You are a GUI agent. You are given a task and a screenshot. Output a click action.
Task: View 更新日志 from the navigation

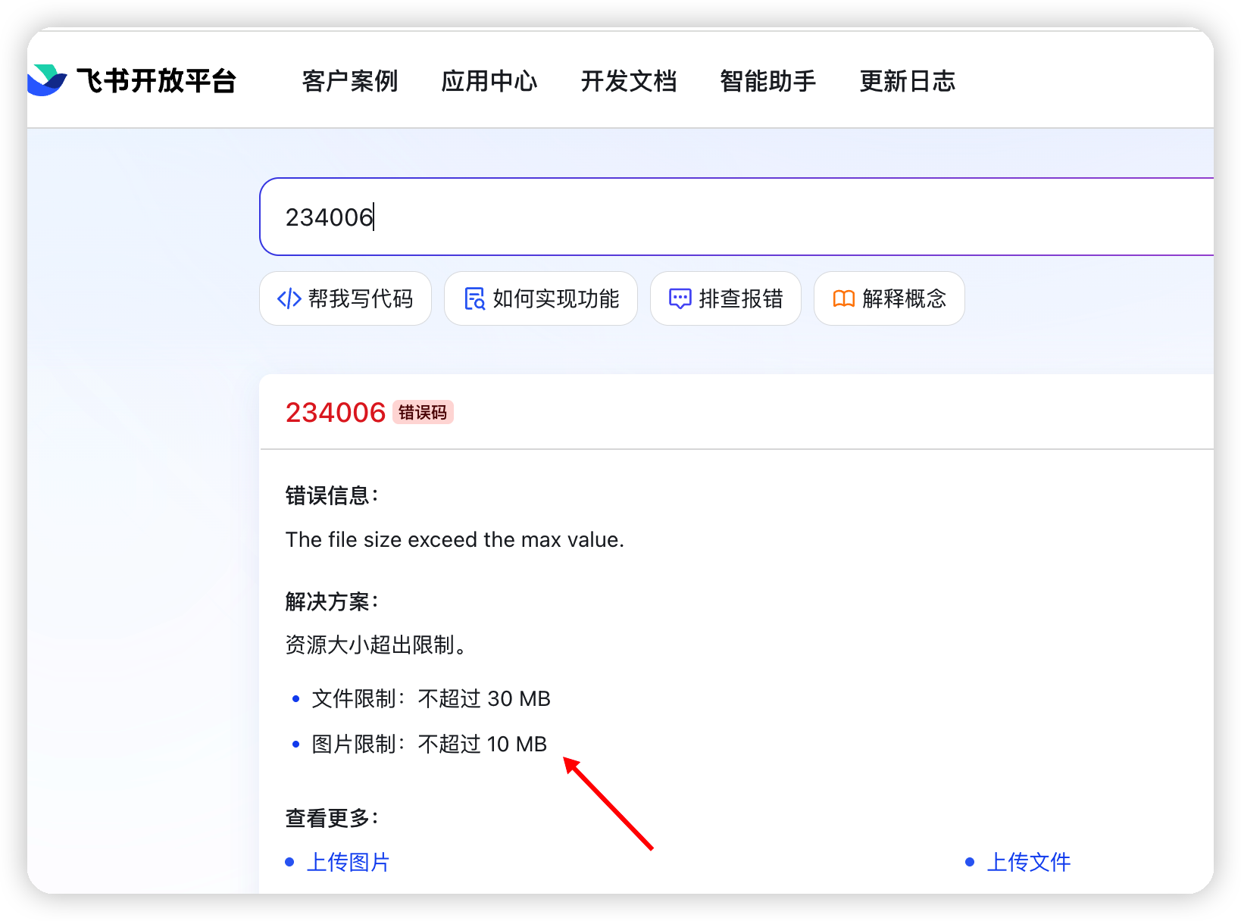pyautogui.click(x=908, y=81)
